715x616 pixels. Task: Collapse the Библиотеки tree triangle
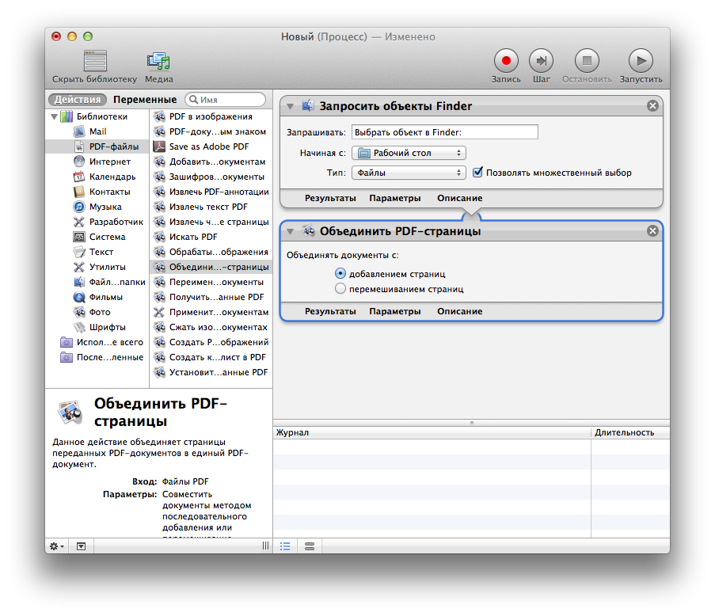[55, 116]
